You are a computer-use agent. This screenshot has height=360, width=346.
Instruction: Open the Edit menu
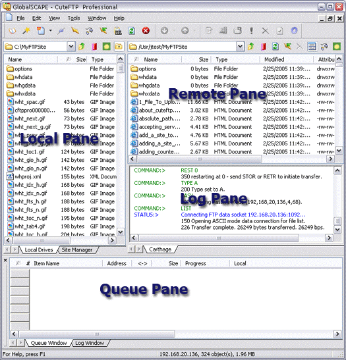(36, 18)
